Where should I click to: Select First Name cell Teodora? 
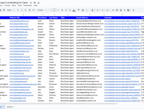click(x=43, y=37)
